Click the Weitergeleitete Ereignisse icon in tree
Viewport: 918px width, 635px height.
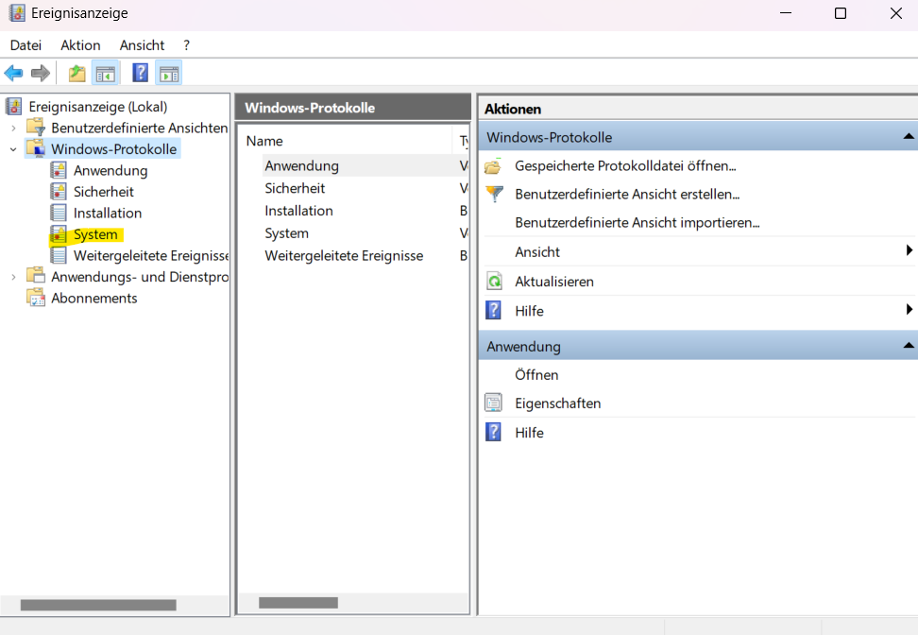tap(58, 255)
